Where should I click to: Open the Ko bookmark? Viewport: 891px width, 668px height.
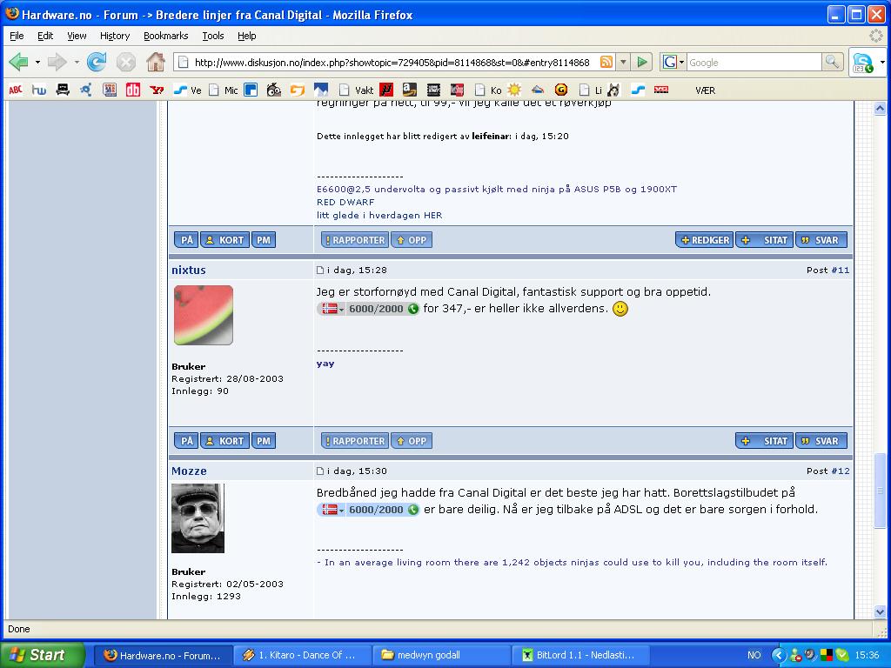tap(489, 90)
